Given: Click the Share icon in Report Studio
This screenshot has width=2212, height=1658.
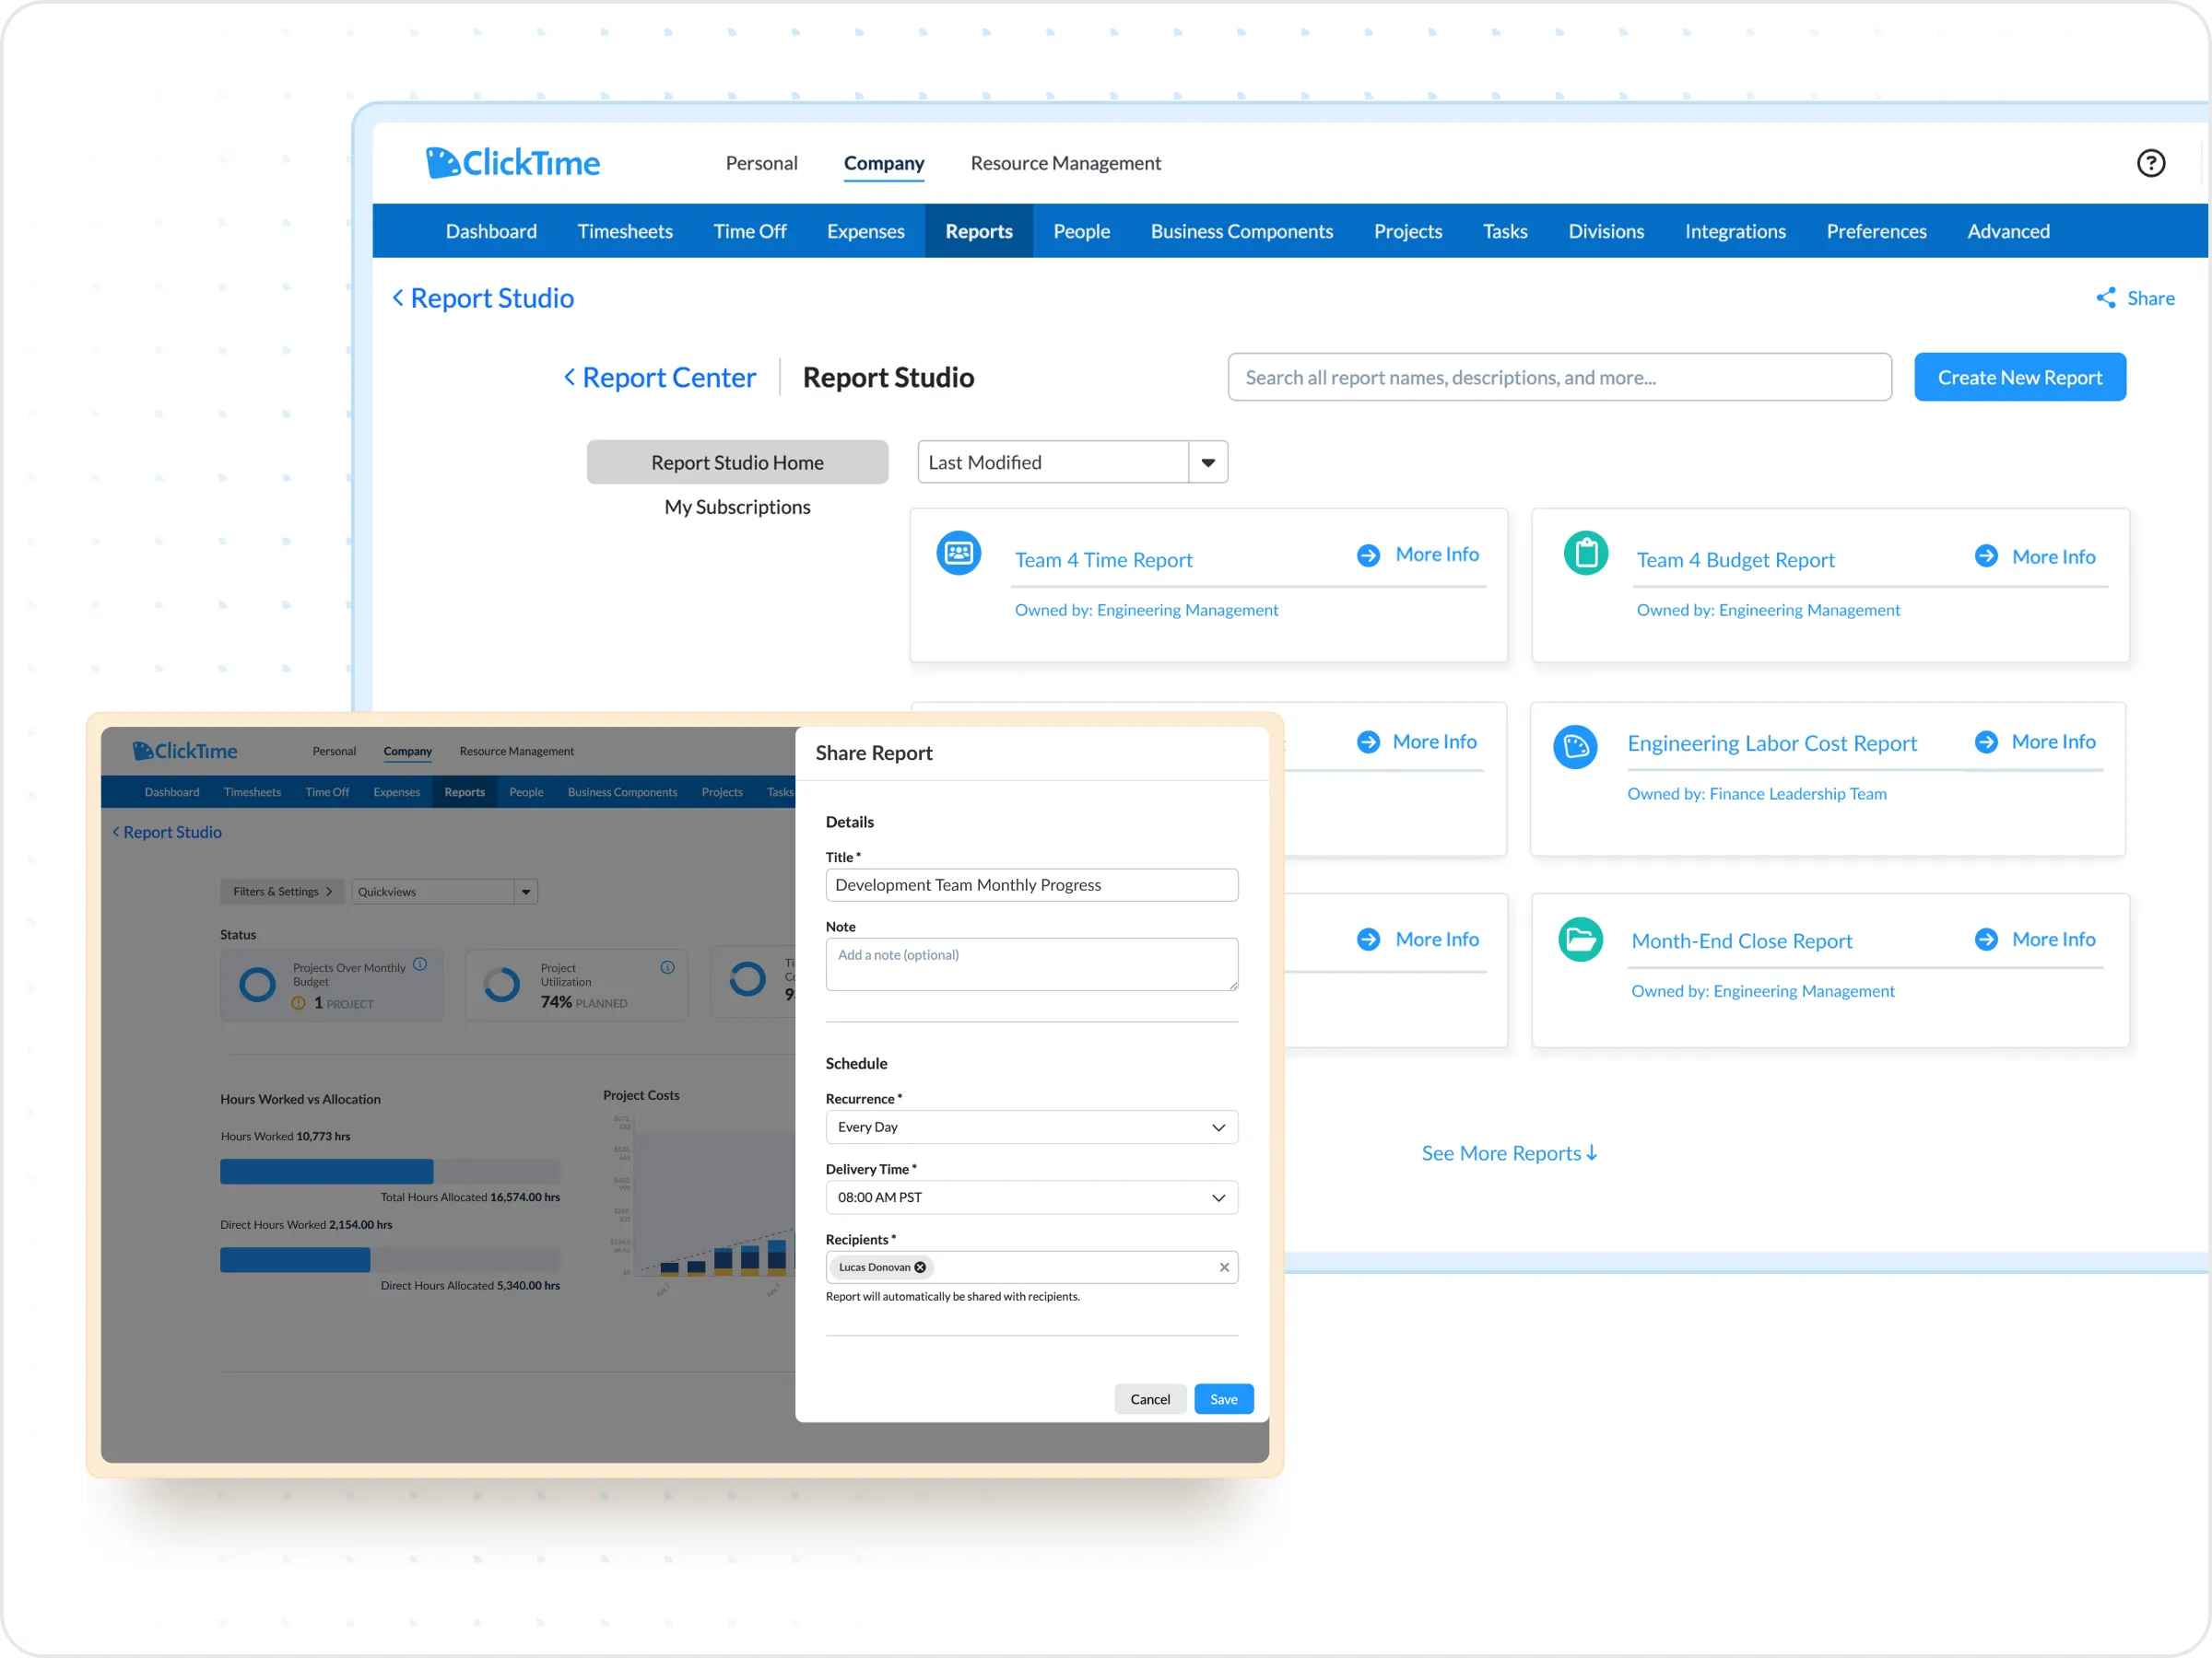Looking at the screenshot, I should (2105, 298).
